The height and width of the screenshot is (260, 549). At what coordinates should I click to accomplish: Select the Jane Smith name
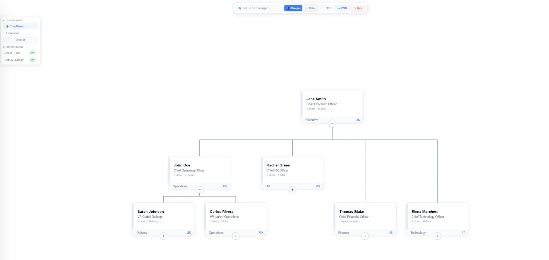[316, 99]
